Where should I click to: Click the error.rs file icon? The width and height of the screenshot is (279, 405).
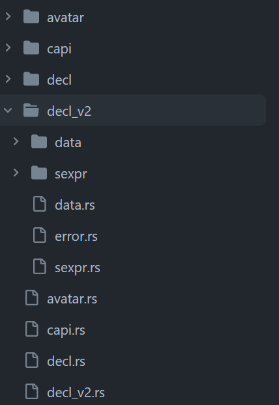[x=40, y=235]
